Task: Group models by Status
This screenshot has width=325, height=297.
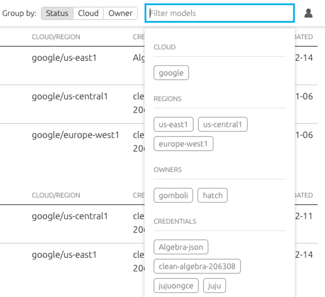Action: tap(57, 13)
